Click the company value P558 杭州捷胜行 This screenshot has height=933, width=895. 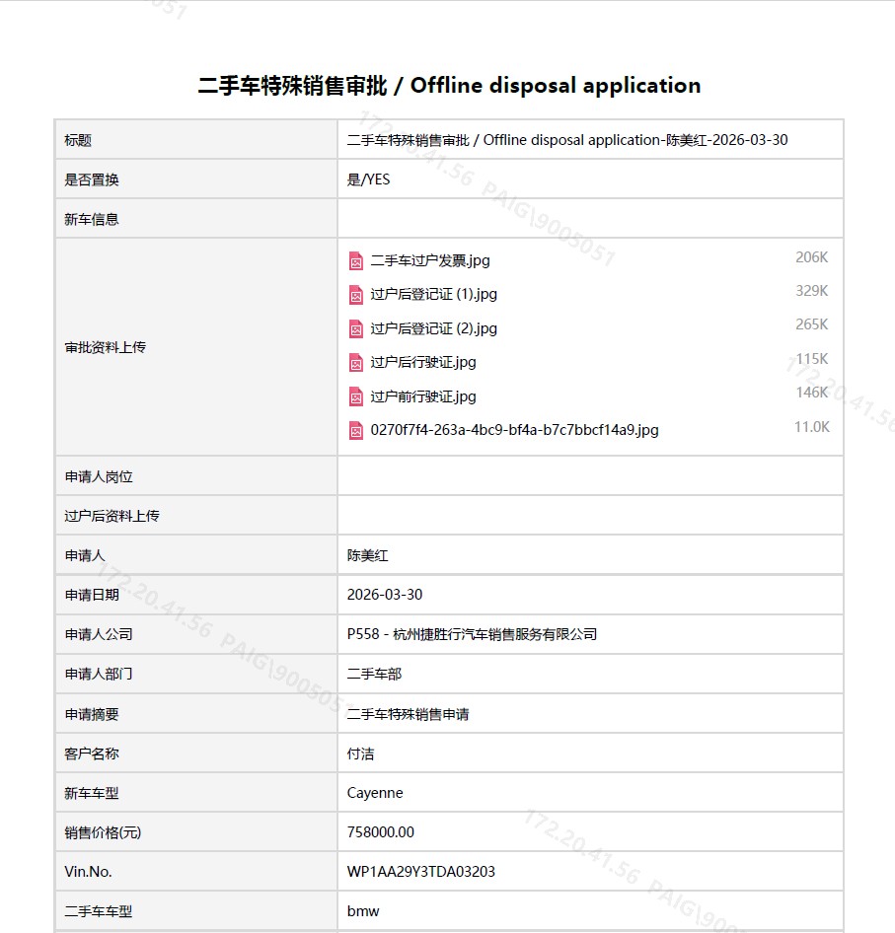pos(472,634)
